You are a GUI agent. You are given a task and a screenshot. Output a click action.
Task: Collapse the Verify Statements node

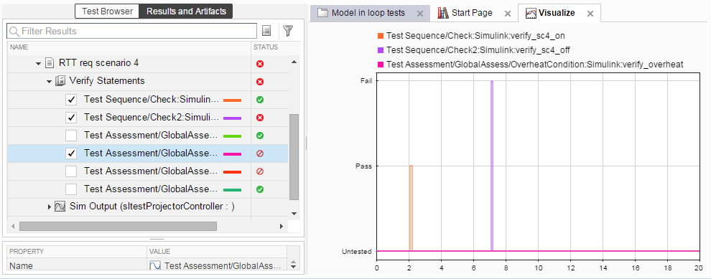click(49, 82)
